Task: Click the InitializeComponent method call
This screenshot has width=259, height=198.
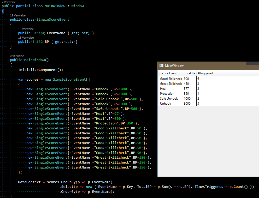Action: (37, 70)
